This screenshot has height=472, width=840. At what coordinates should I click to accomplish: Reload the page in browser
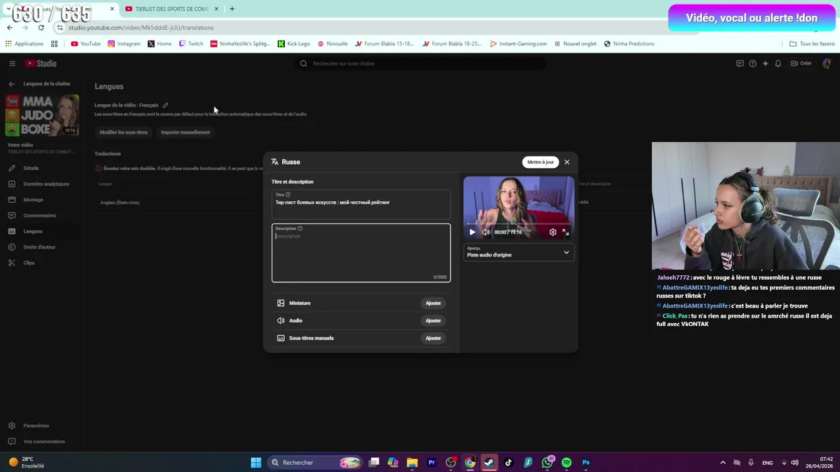[41, 28]
